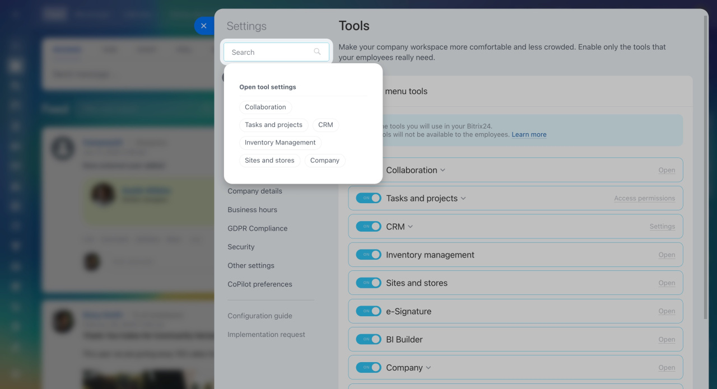
Task: Expand the Collaboration chevron
Action: 443,170
